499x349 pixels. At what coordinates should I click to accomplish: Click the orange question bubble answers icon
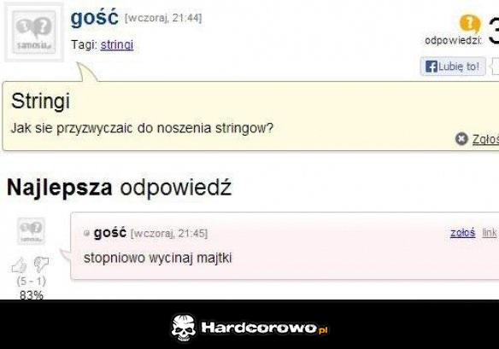click(x=470, y=24)
